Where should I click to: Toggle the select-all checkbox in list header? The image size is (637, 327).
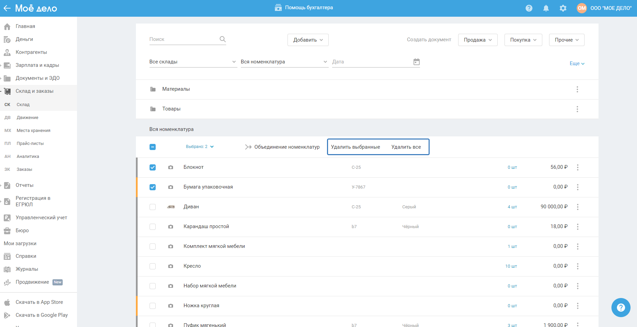point(153,147)
